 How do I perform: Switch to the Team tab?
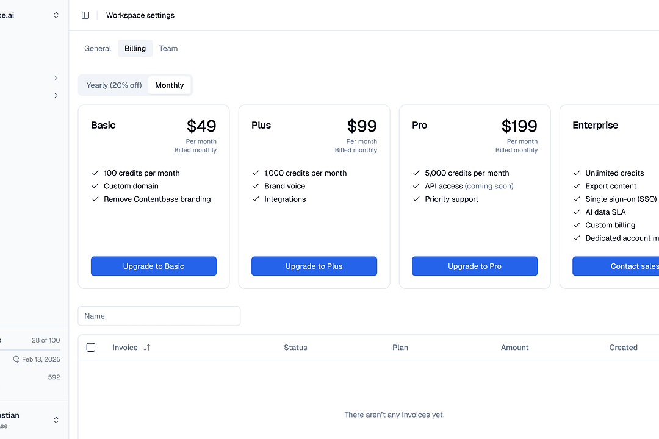(x=168, y=48)
